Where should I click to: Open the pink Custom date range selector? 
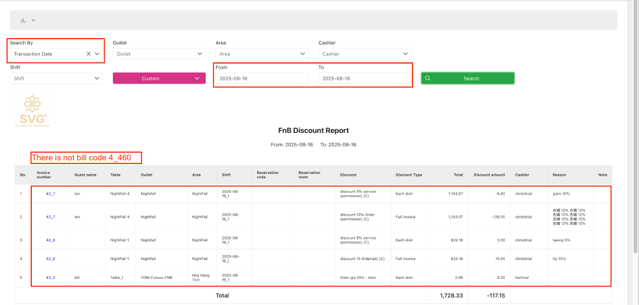tap(159, 79)
